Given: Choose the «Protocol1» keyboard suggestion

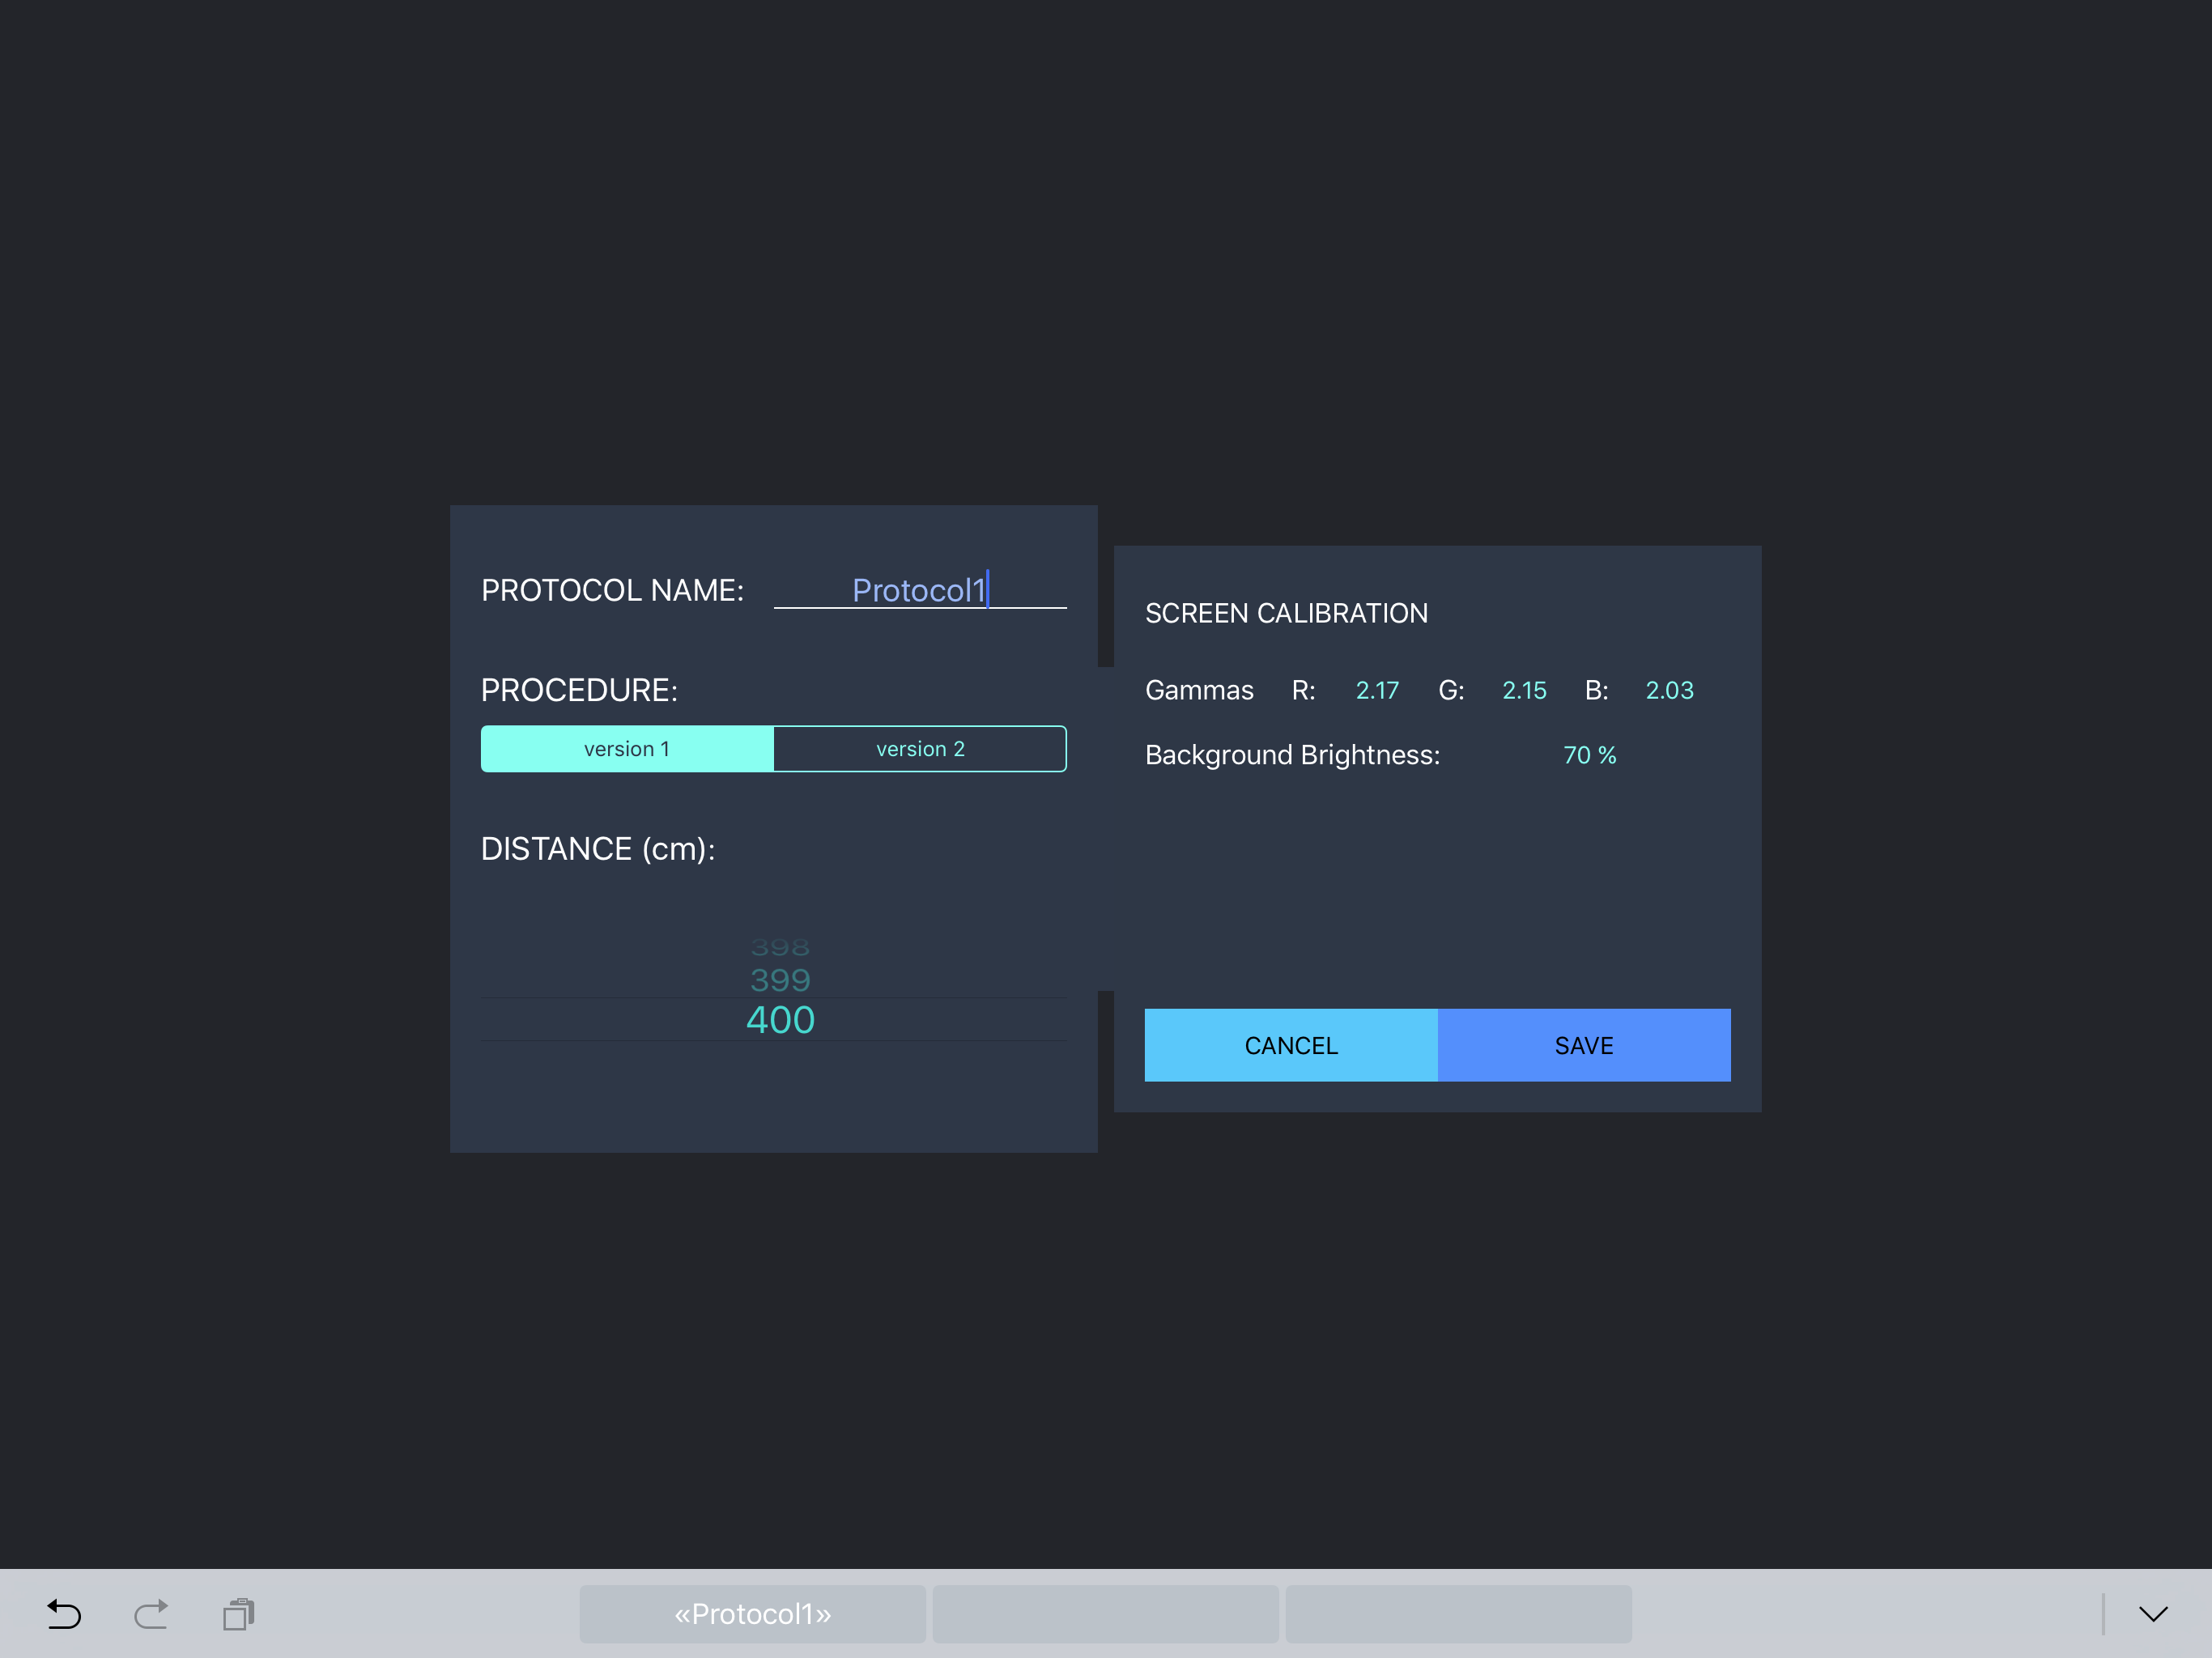Looking at the screenshot, I should [752, 1613].
